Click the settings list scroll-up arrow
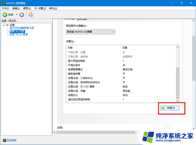196x145 pixels. (178, 47)
